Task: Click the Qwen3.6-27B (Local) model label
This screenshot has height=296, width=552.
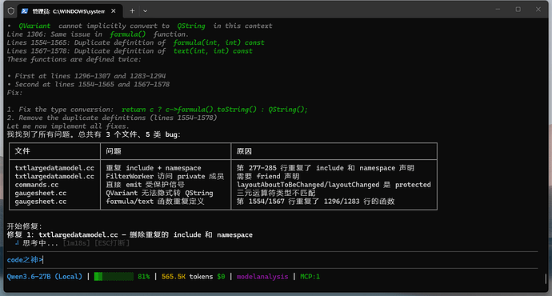Action: [45, 277]
